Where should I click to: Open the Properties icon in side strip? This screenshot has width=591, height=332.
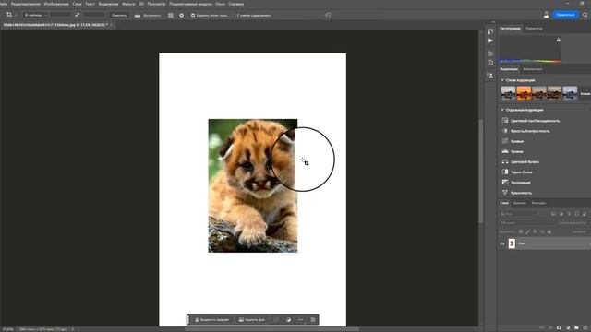click(490, 53)
